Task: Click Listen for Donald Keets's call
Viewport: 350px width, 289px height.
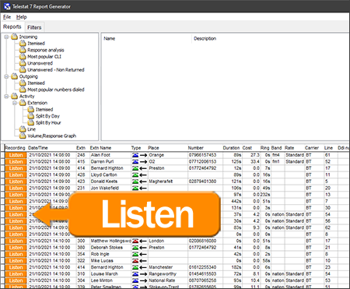Action: 16,182
